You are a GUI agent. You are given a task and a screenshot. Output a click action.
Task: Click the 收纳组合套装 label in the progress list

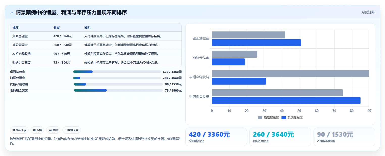click(x=19, y=90)
